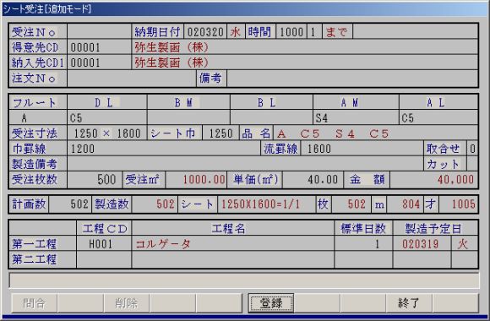The image size is (490, 321).
Task: Select the 受注No order number field
Action: click(100, 31)
